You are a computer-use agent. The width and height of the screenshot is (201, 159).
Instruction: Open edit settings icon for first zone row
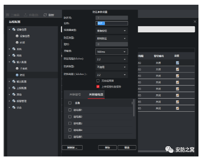tap(177, 63)
